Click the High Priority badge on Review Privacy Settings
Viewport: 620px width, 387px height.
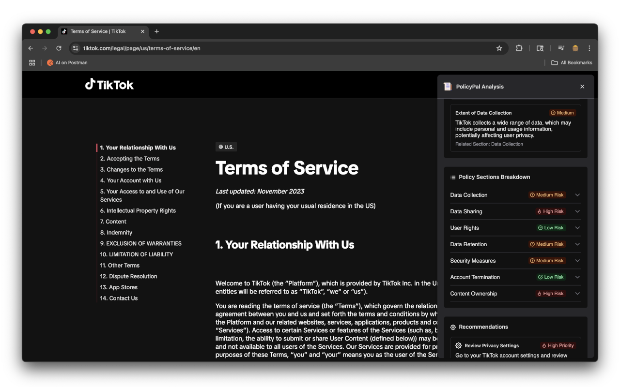tap(558, 345)
